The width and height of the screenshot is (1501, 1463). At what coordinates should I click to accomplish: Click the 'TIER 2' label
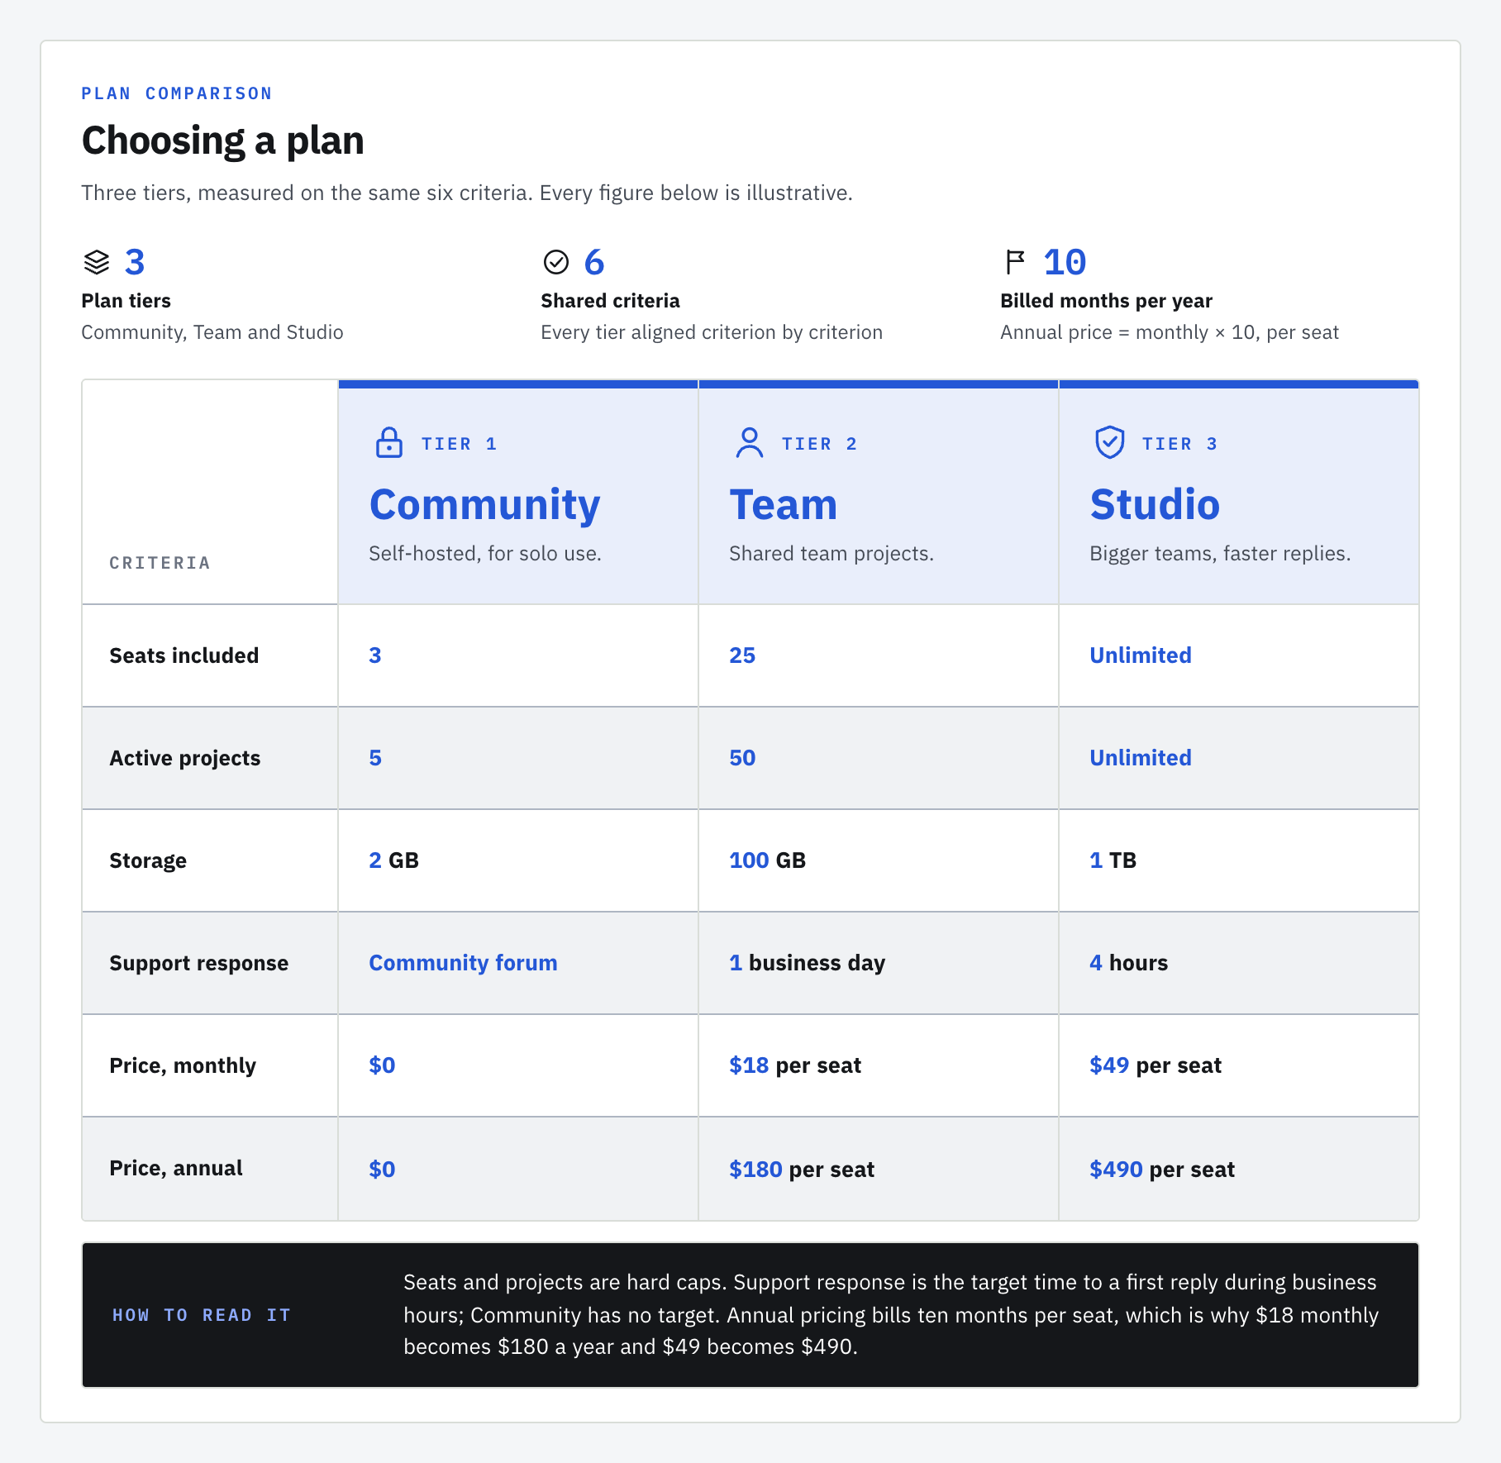coord(820,444)
